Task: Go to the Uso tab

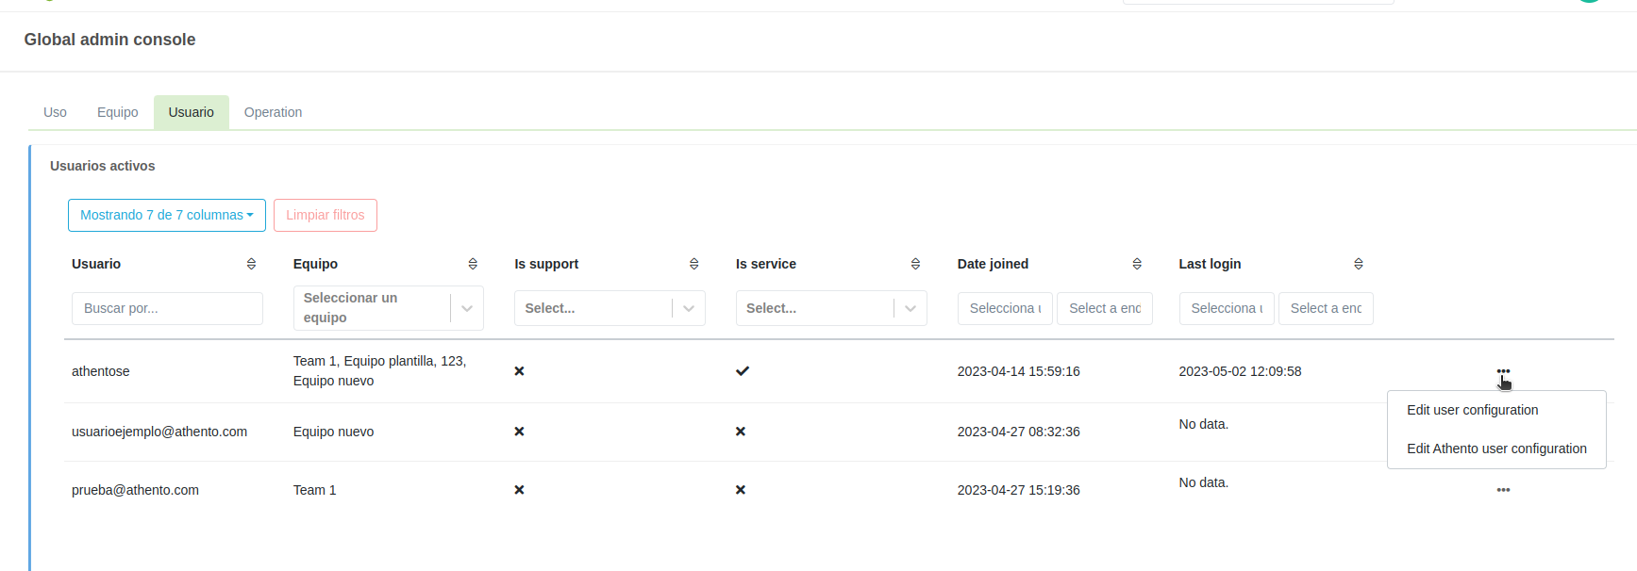Action: [55, 112]
